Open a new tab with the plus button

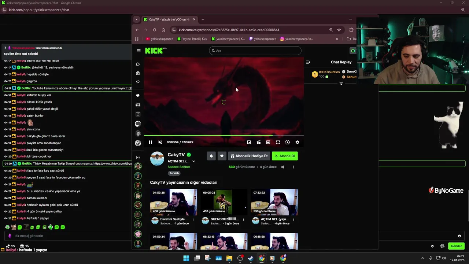203,19
